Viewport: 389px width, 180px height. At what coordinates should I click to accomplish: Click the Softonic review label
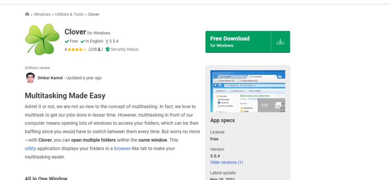click(37, 68)
